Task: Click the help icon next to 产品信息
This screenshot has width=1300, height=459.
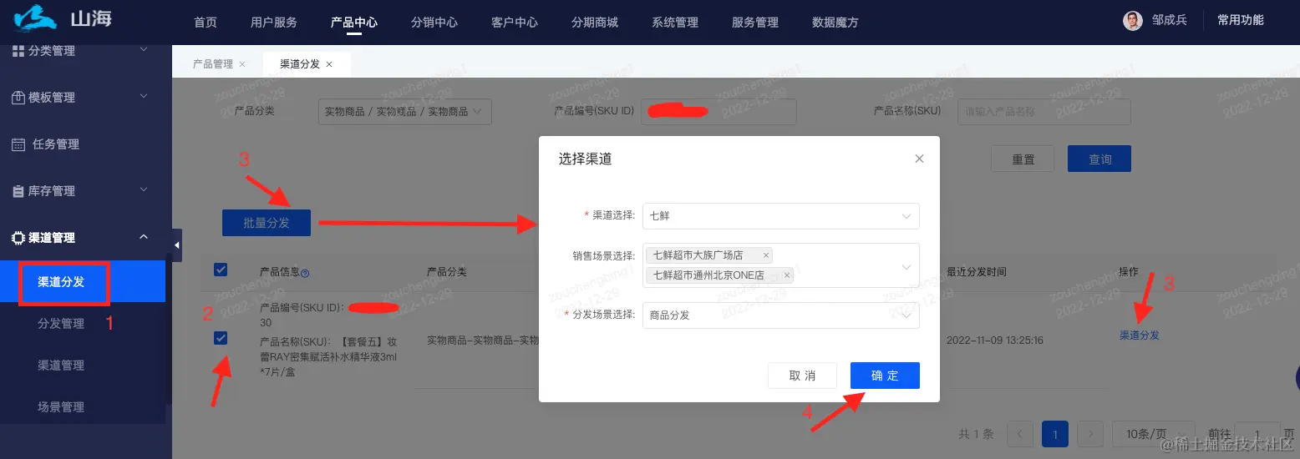Action: click(x=305, y=272)
